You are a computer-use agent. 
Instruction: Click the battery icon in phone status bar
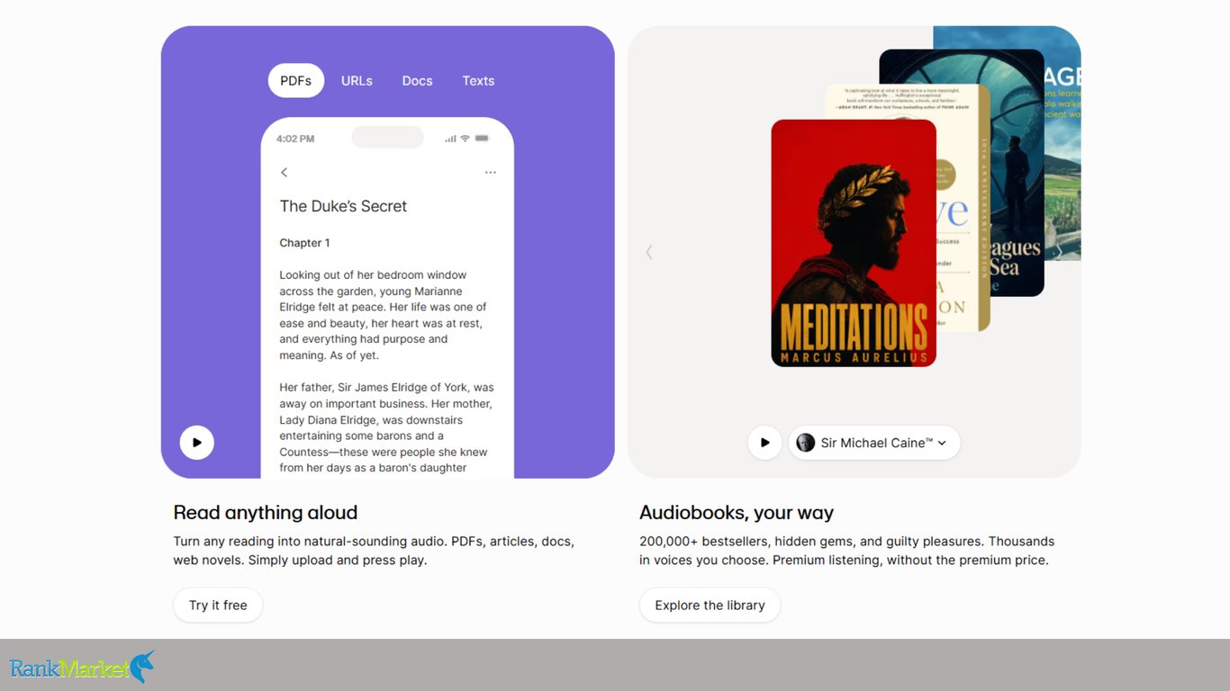click(x=482, y=139)
